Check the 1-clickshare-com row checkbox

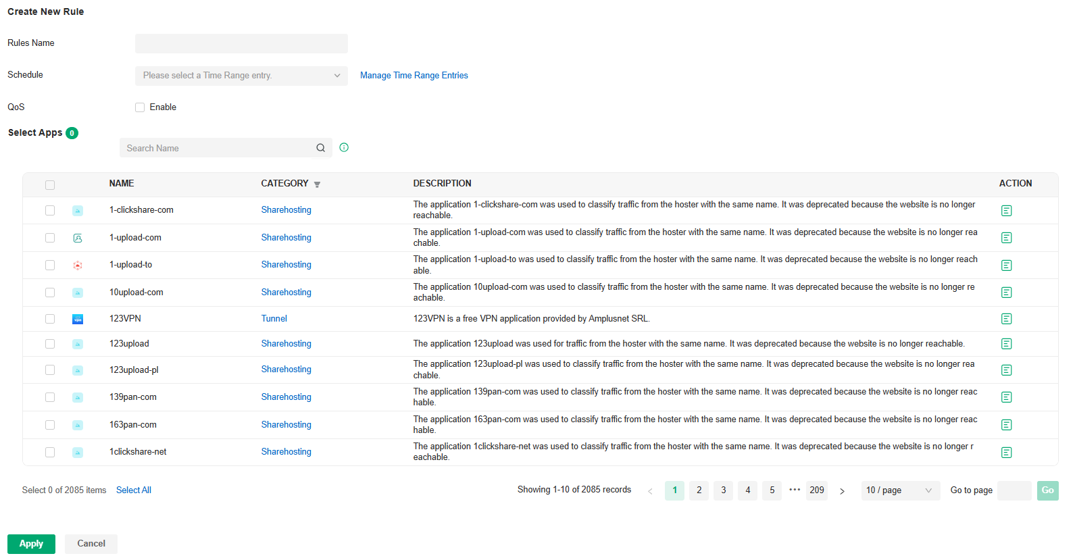pyautogui.click(x=50, y=211)
